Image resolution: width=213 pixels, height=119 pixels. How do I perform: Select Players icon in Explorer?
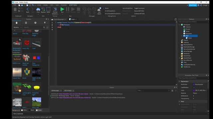tap(182, 40)
